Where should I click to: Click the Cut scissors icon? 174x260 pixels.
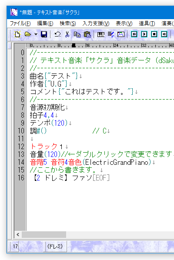[67, 34]
